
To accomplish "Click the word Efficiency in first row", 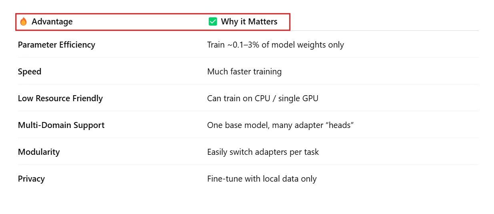I will tap(77, 45).
